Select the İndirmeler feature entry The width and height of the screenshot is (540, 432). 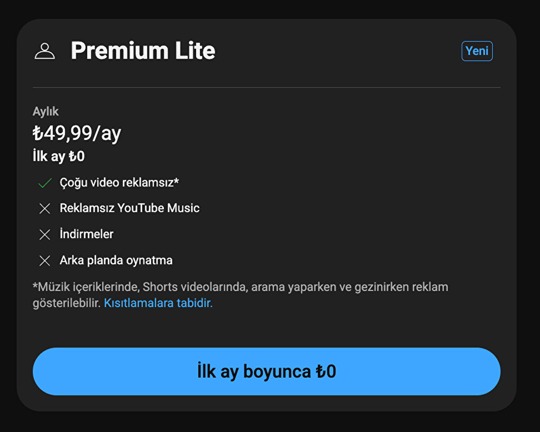86,234
